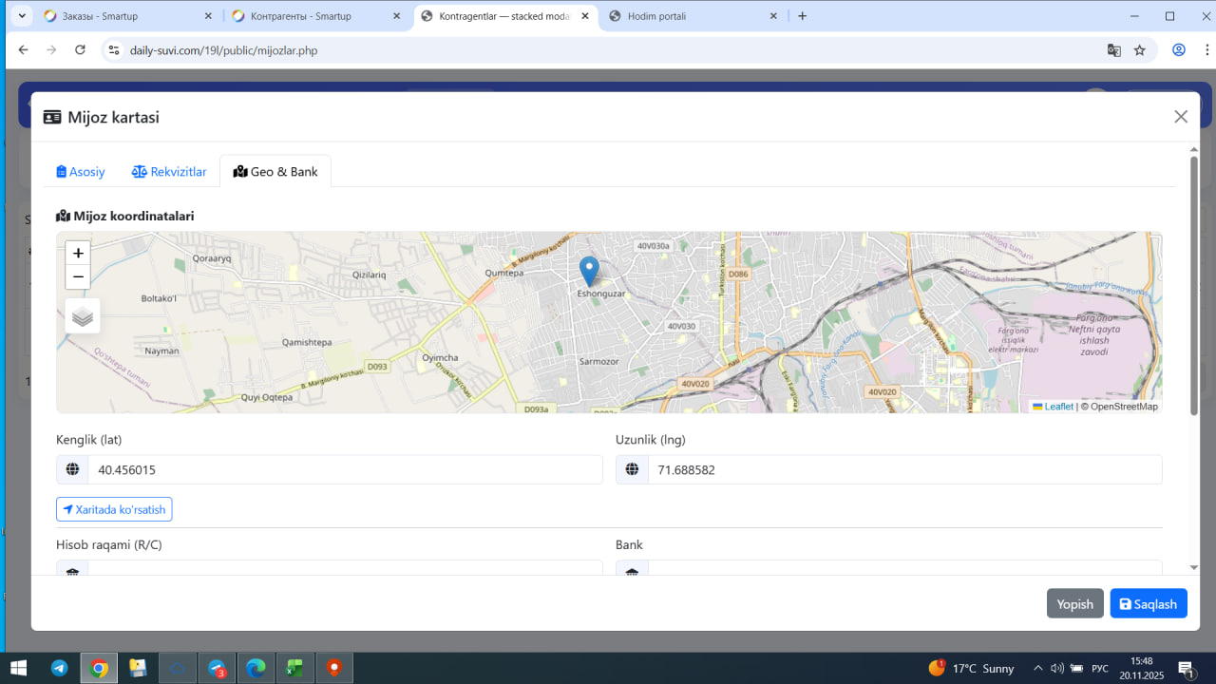1216x684 pixels.
Task: Click the Google Translate icon in address bar
Action: coord(1113,50)
